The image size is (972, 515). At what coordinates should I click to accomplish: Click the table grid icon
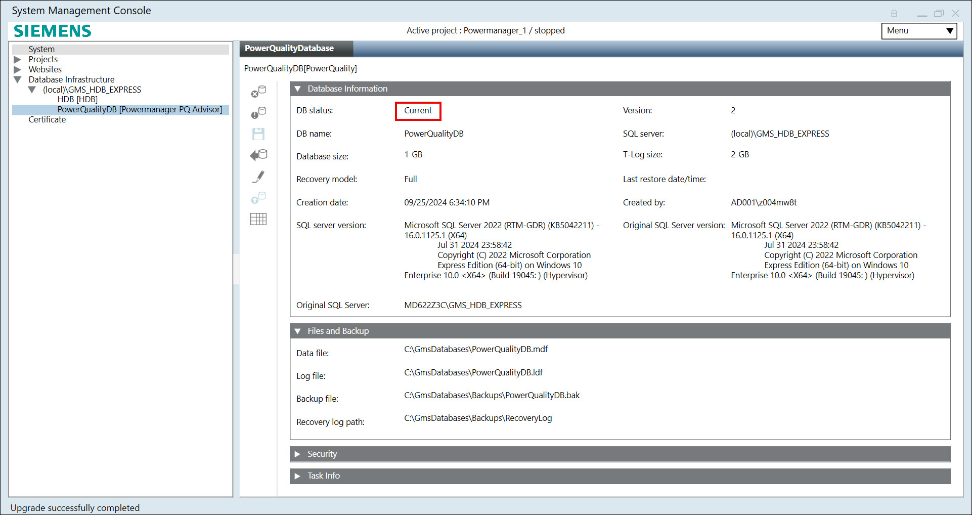pos(258,219)
